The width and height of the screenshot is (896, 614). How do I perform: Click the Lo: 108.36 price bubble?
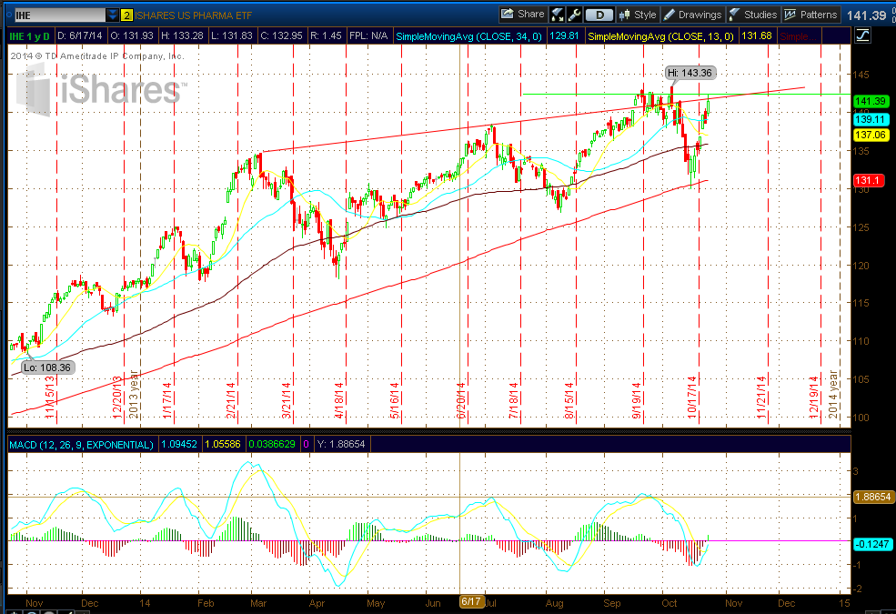[47, 367]
